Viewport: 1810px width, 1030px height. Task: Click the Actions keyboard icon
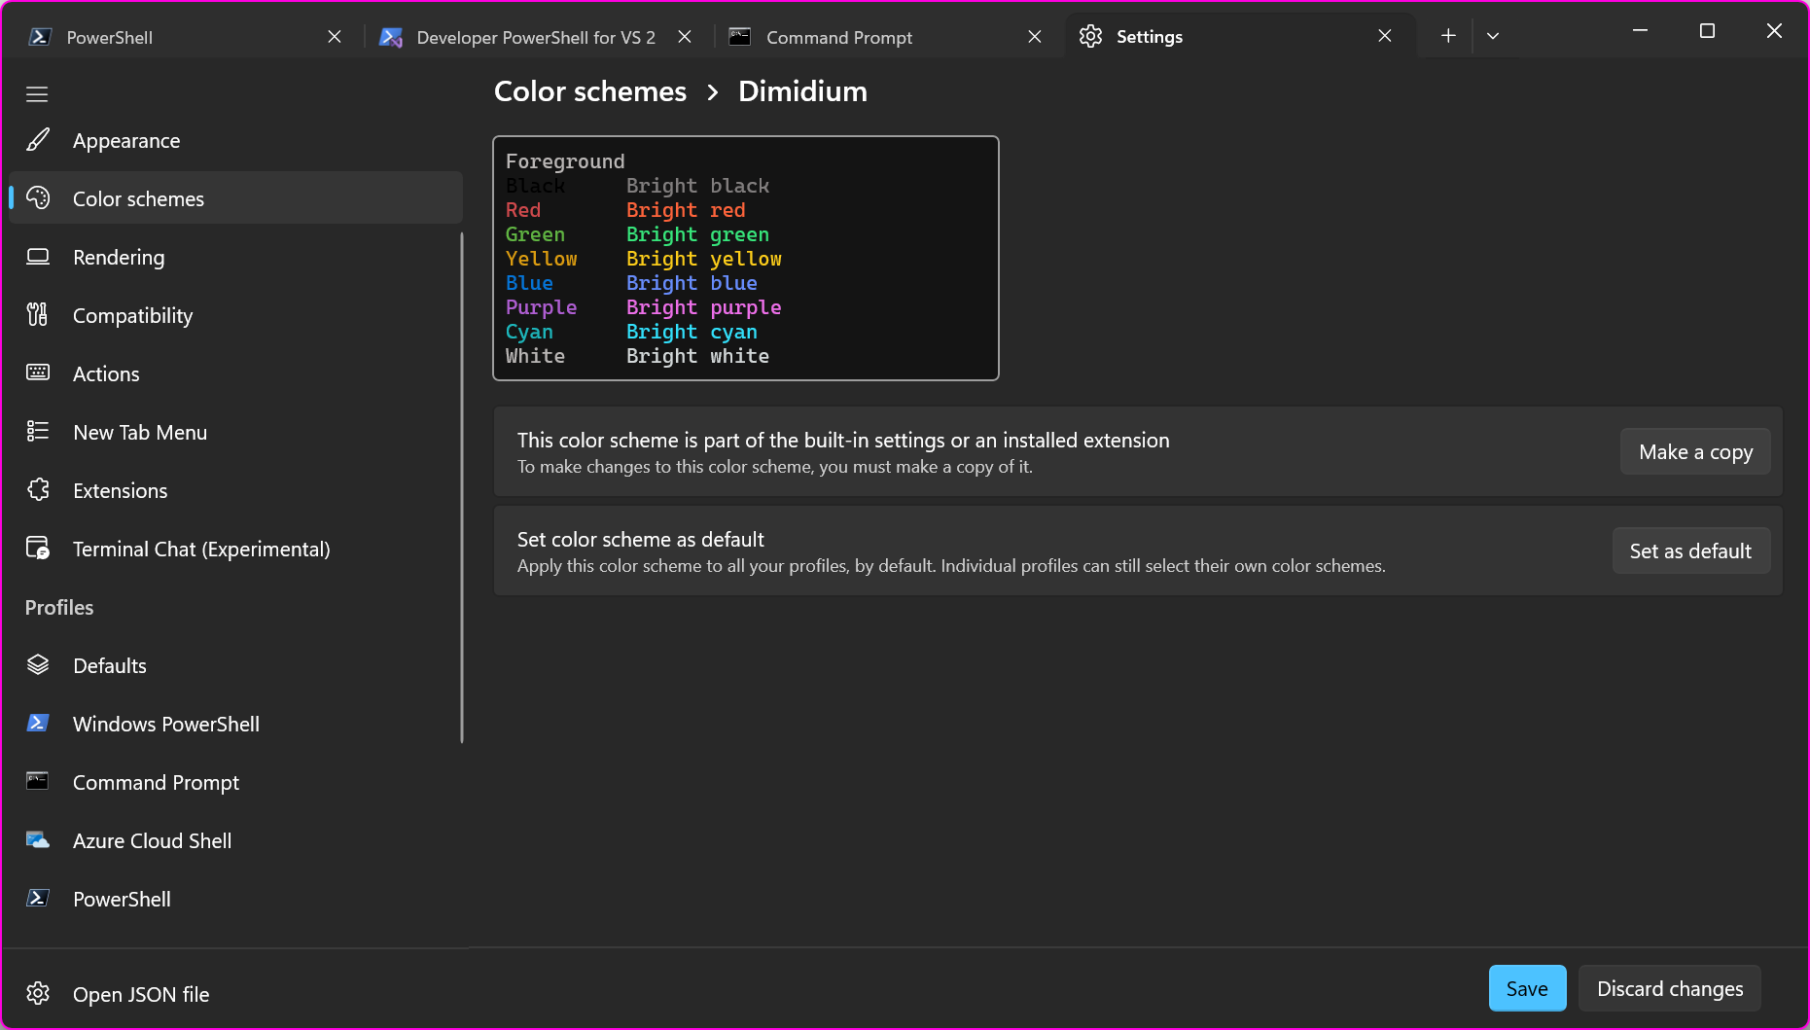[38, 373]
